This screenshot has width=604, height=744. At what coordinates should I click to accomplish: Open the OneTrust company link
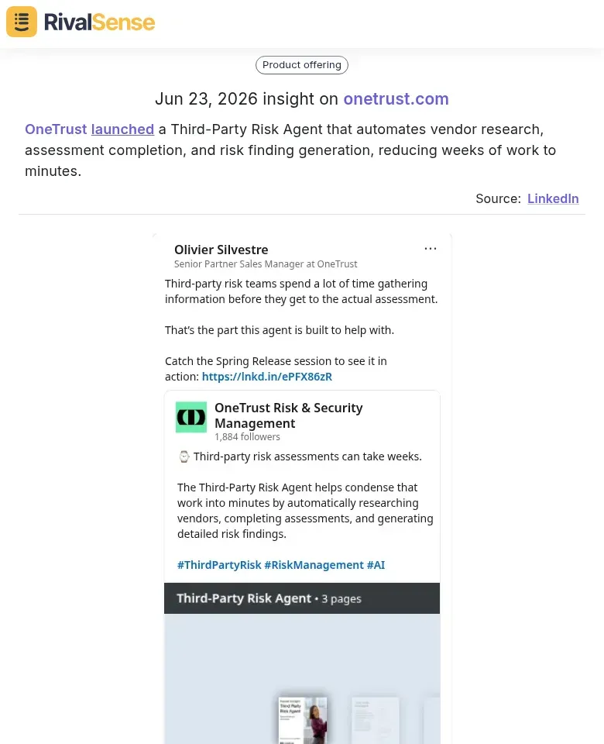coord(56,129)
